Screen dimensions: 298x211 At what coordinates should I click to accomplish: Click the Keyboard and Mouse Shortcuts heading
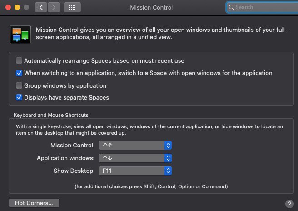51,115
